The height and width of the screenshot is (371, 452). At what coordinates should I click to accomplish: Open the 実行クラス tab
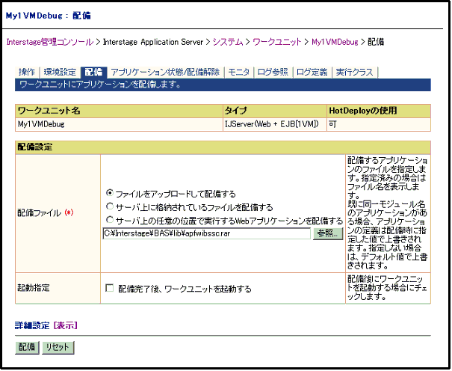click(355, 72)
